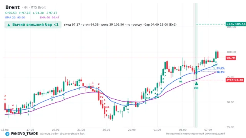Screen dimensions: 246x138
Task: Open the Бычий внешний бар ×1 signal badge
Action: [x=33, y=25]
